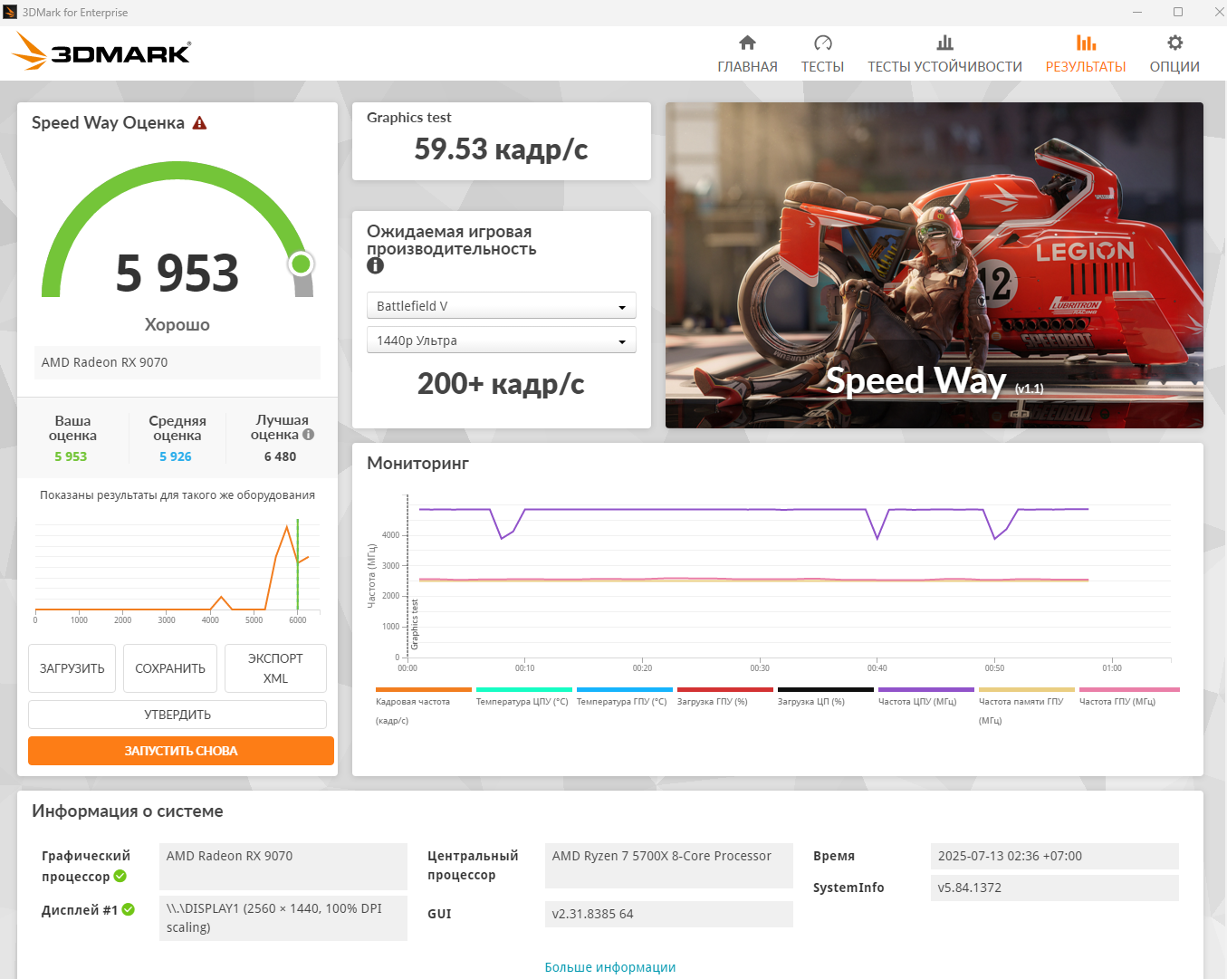Toggle the Температура ГПУ legend swatch
Image resolution: width=1227 pixels, height=979 pixels.
(x=625, y=690)
